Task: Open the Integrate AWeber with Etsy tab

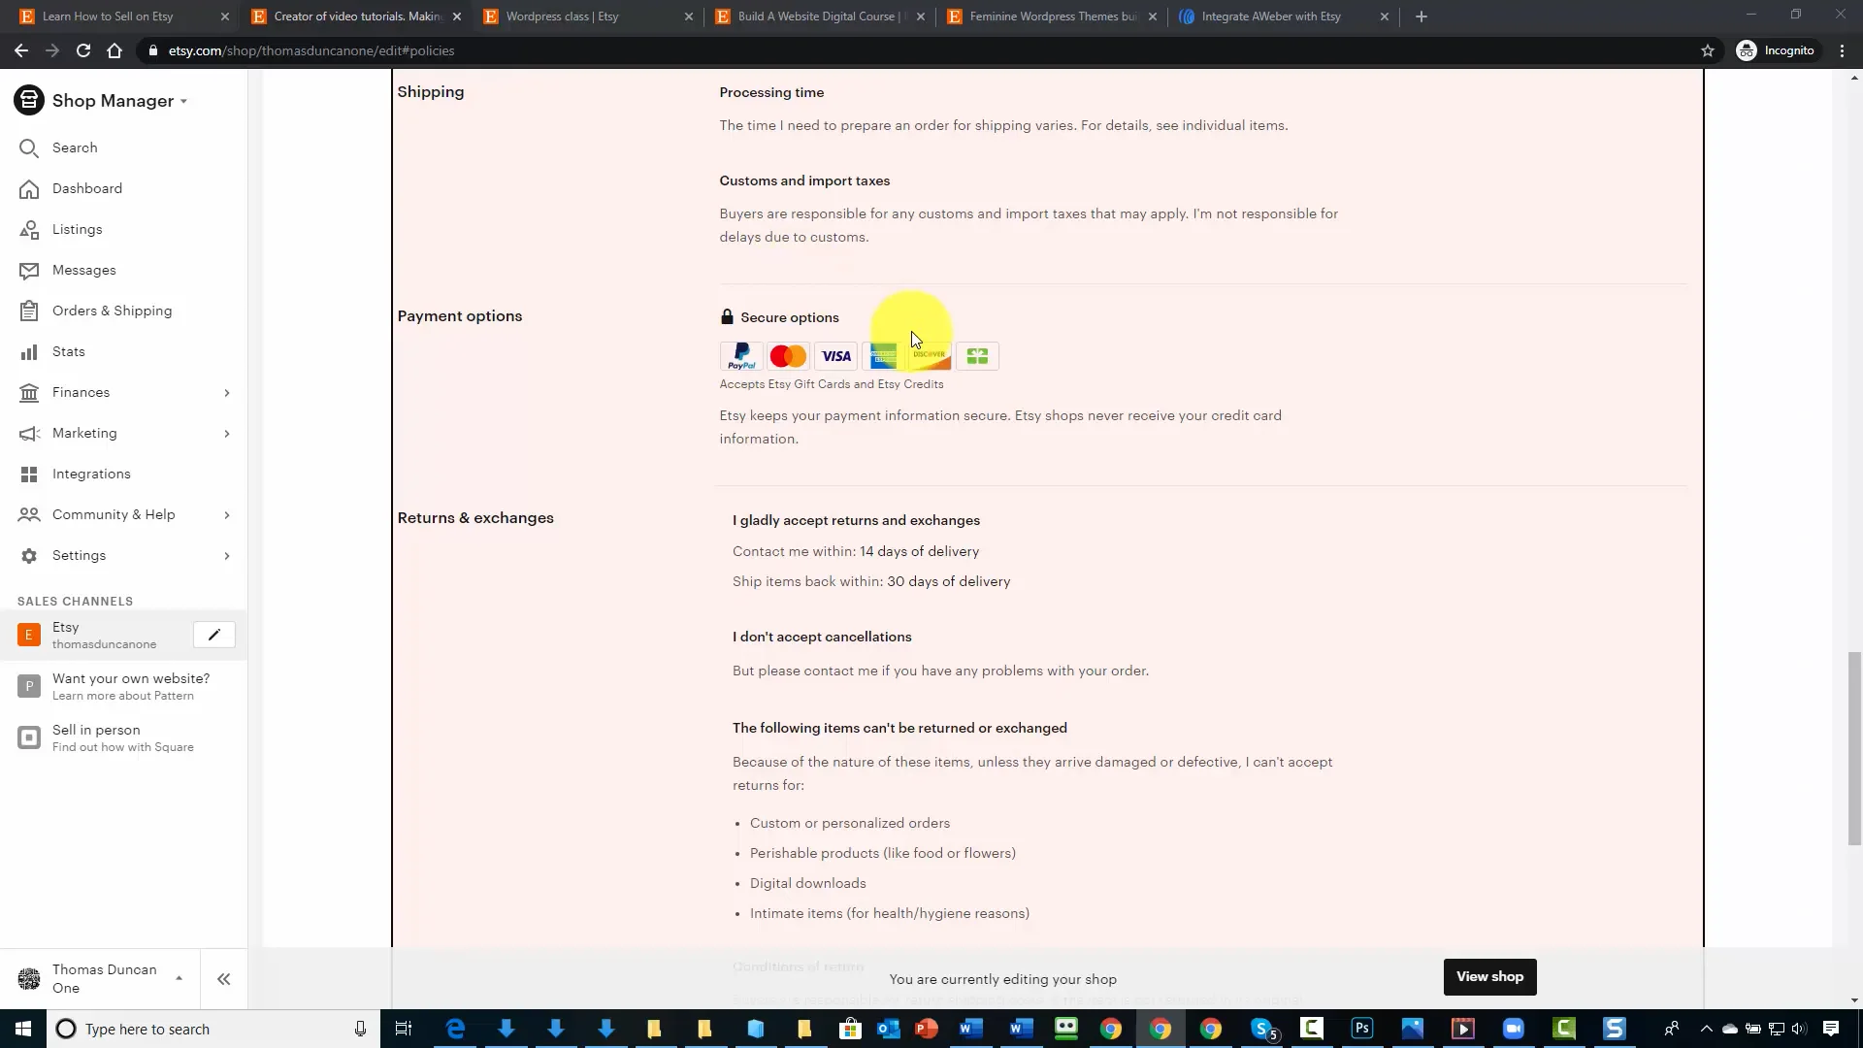Action: pyautogui.click(x=1271, y=16)
